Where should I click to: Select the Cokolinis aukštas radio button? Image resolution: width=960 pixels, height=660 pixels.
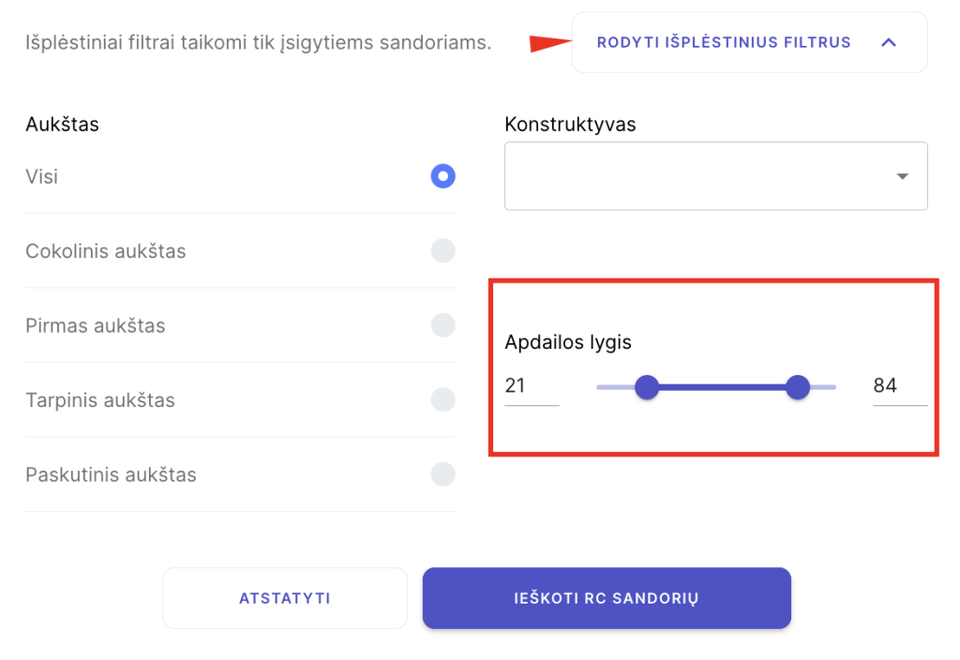(x=442, y=250)
